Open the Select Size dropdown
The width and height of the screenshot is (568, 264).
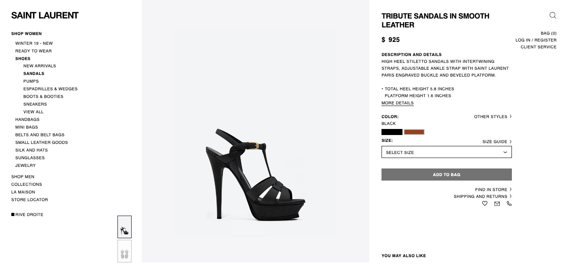446,152
